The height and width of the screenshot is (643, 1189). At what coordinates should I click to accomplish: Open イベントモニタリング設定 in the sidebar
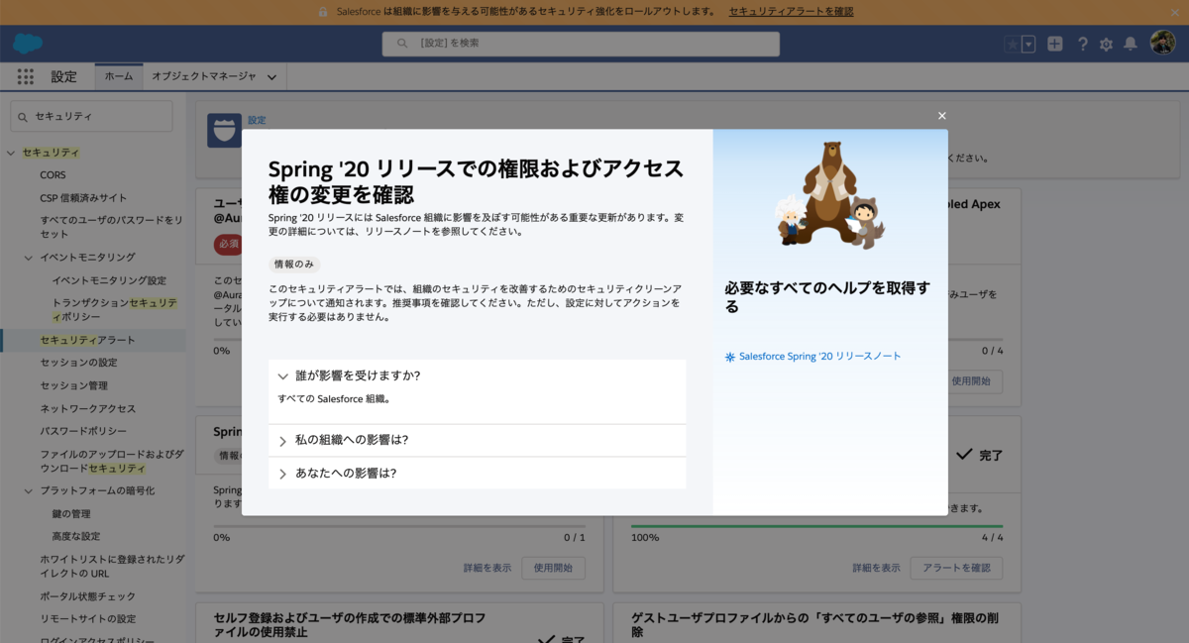point(109,280)
